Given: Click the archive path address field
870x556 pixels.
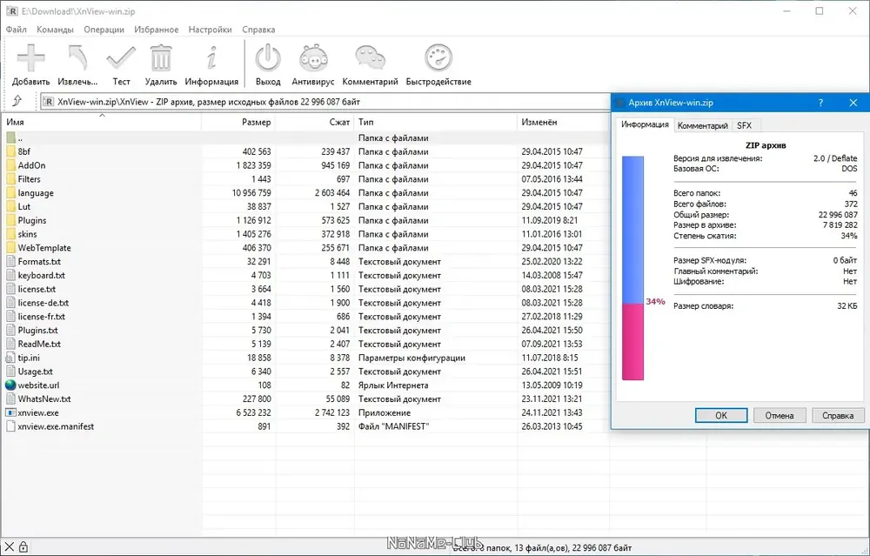Looking at the screenshot, I should (x=325, y=102).
